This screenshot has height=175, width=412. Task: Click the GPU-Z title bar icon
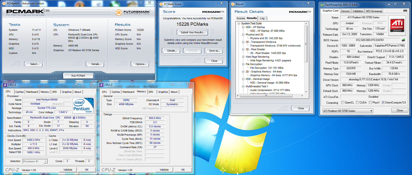(322, 5)
